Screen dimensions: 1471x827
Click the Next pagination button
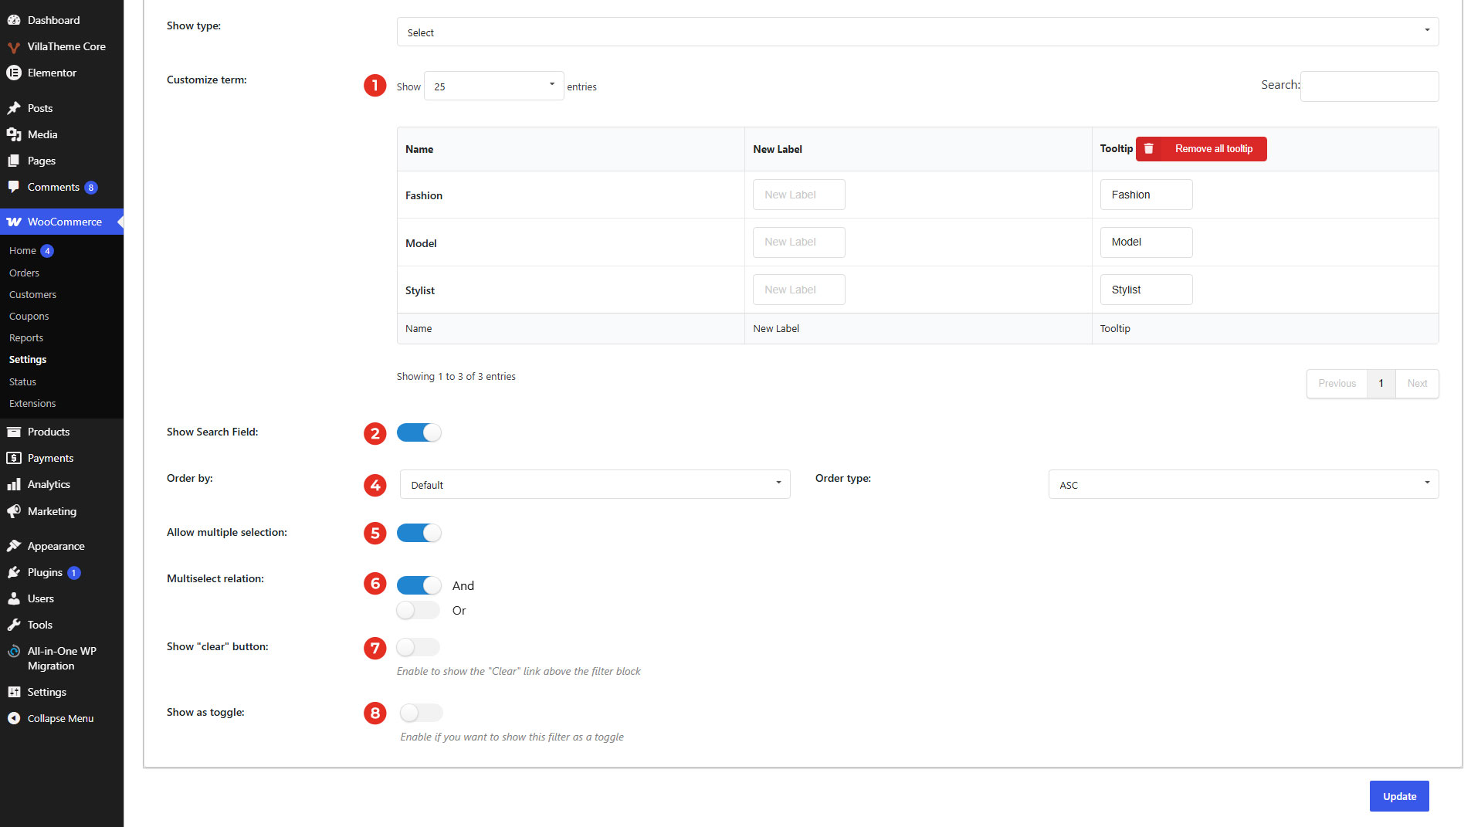click(x=1417, y=383)
